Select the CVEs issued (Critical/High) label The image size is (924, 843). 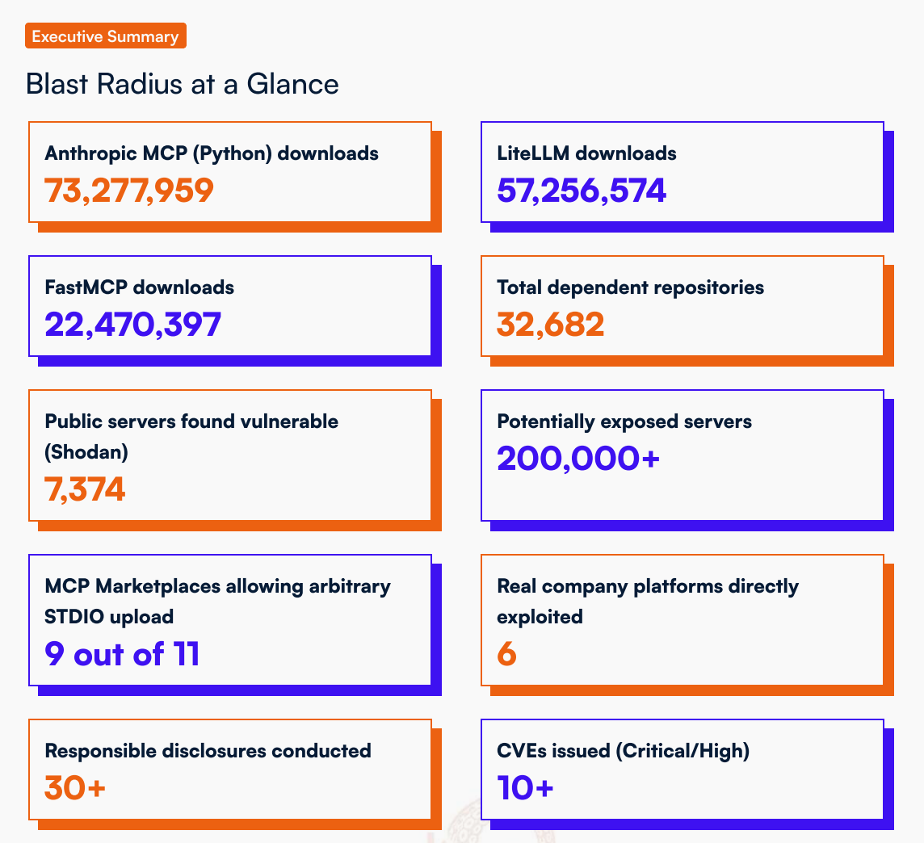(x=623, y=751)
